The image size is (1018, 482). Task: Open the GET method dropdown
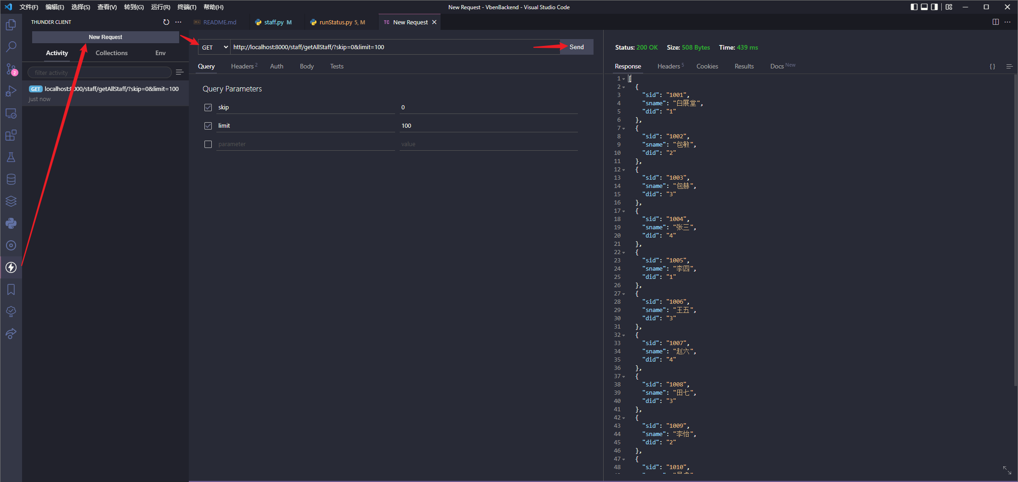point(215,47)
